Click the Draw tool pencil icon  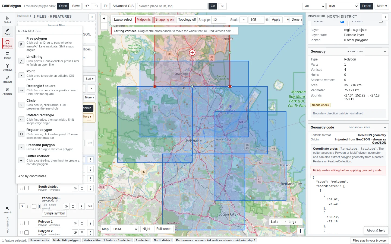click(x=7, y=30)
